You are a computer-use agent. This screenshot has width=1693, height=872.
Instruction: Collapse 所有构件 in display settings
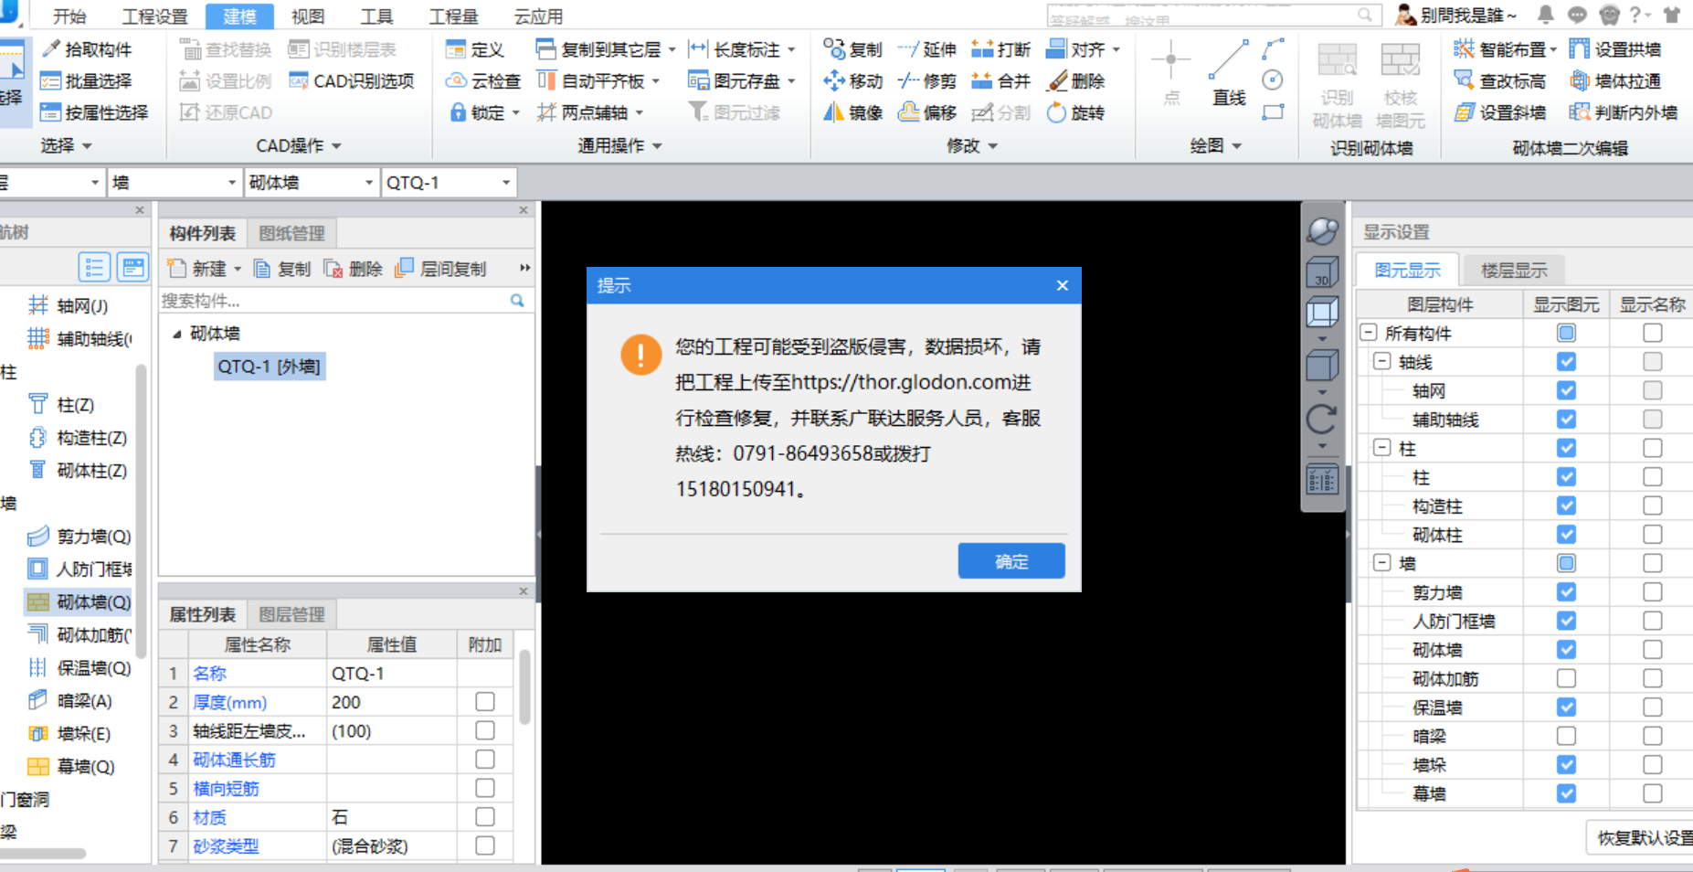point(1368,333)
